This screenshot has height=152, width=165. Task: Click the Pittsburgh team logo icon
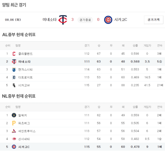[x=14, y=123]
